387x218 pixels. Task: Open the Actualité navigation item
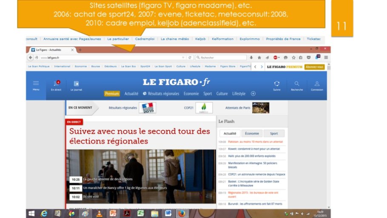(x=131, y=94)
